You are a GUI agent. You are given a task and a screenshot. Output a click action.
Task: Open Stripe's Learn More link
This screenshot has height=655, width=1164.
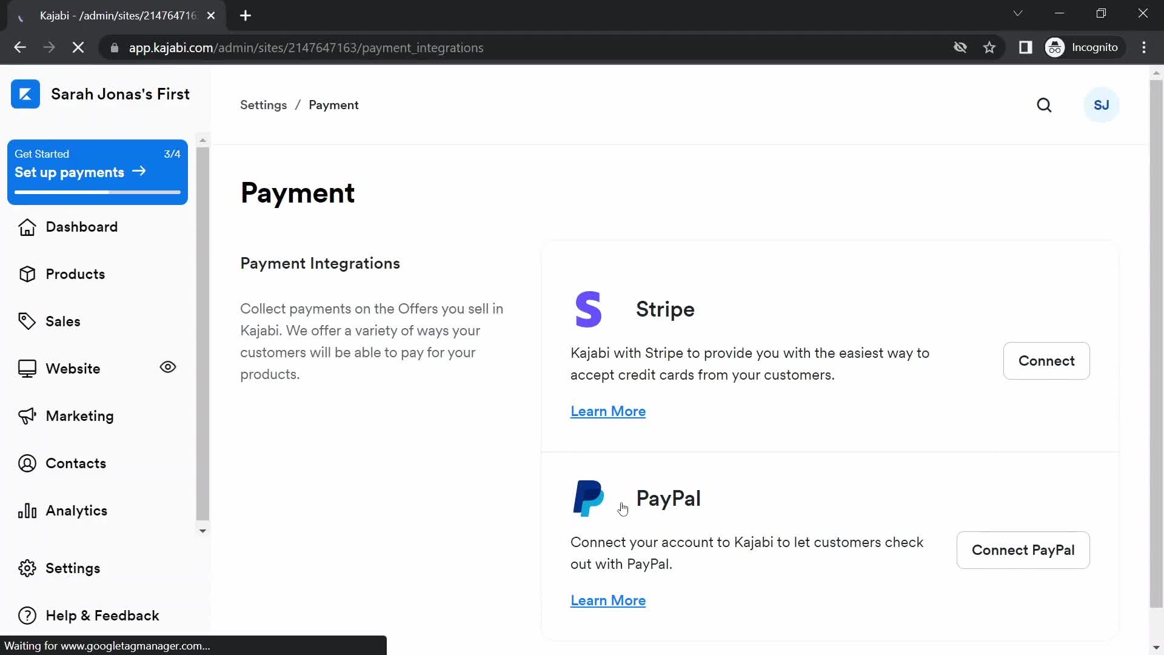click(x=608, y=411)
